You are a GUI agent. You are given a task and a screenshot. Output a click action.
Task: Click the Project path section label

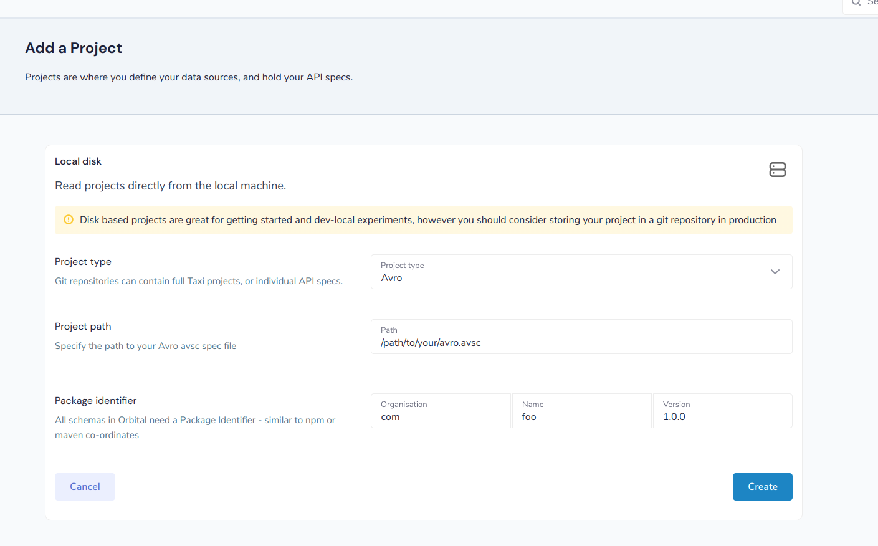83,327
